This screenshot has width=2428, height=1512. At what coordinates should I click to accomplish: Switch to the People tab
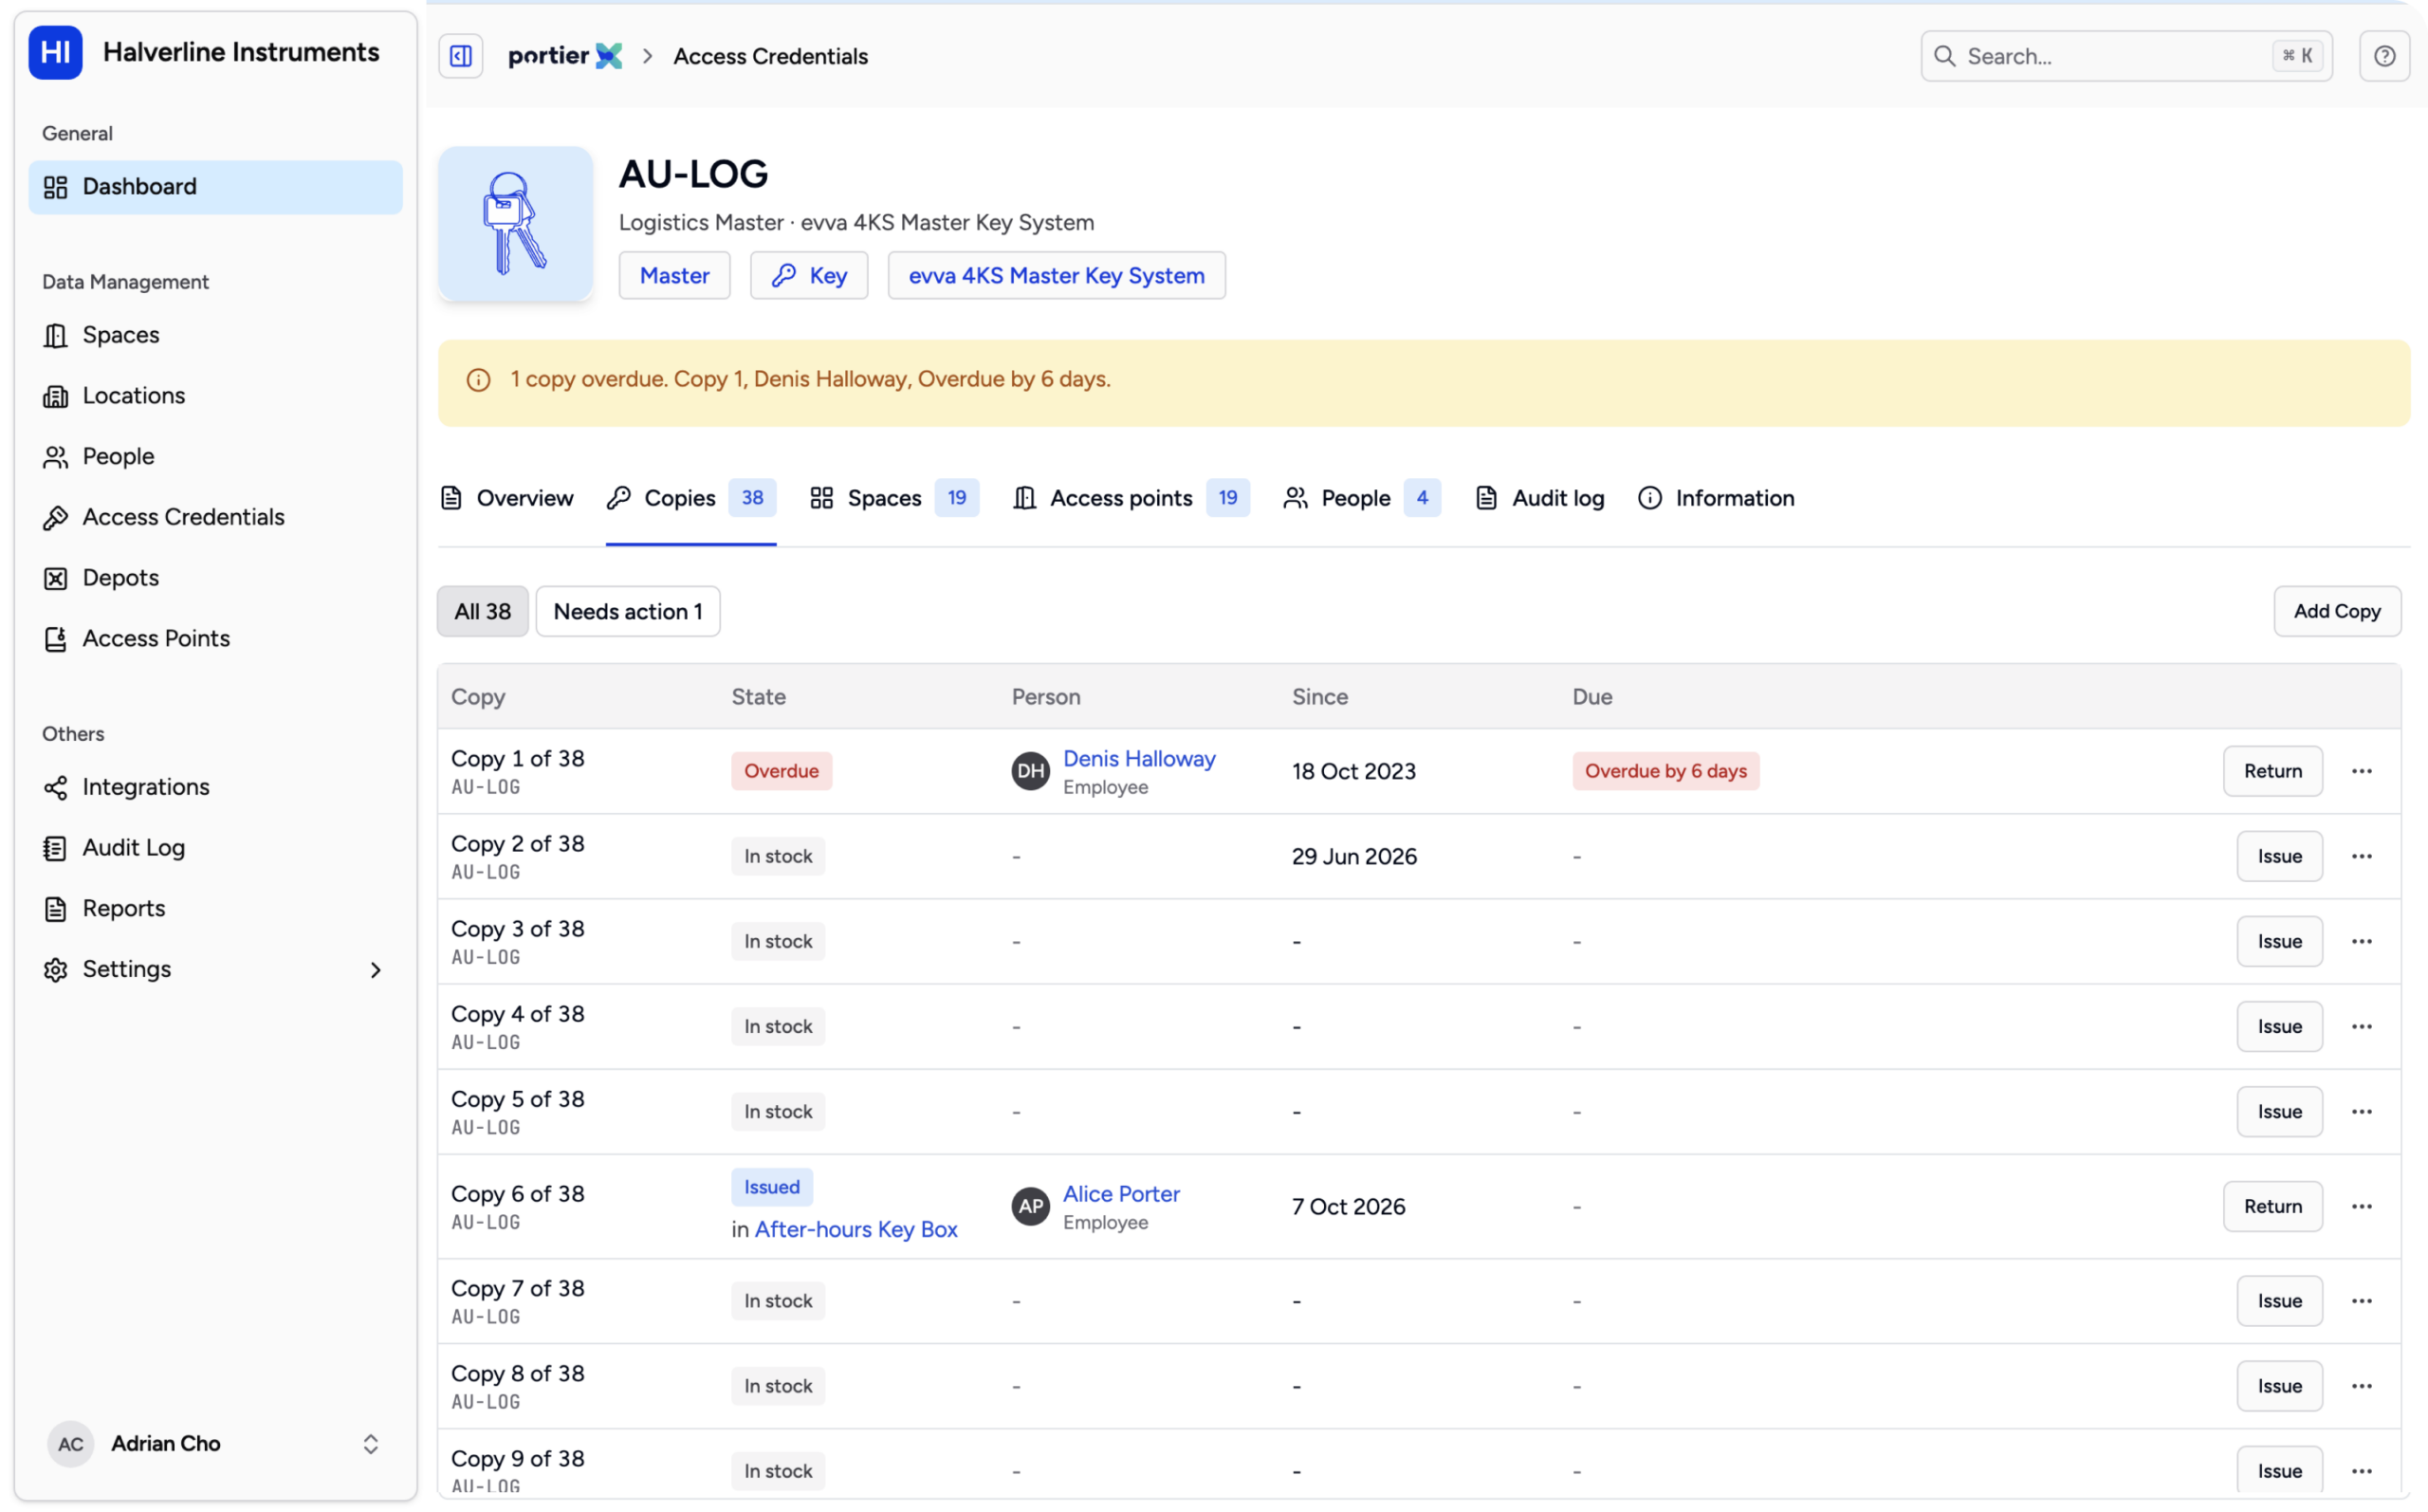click(x=1361, y=498)
